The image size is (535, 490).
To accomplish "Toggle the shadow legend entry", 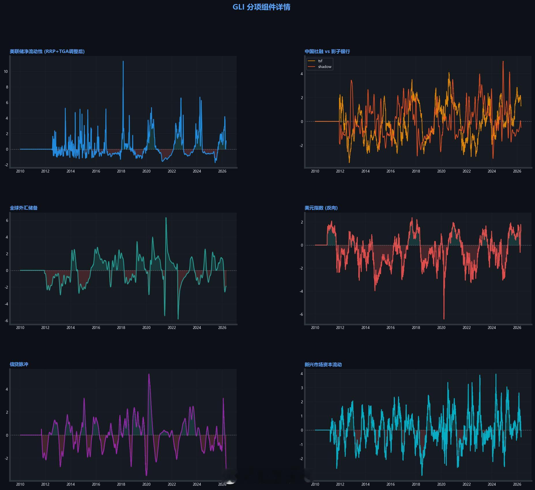I will tap(325, 67).
